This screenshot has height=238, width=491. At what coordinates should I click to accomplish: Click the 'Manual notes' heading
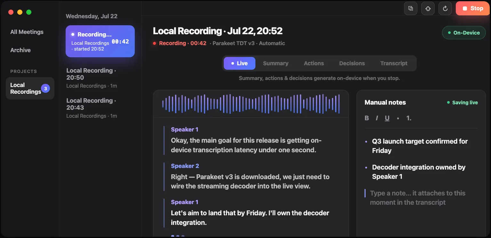(x=385, y=102)
